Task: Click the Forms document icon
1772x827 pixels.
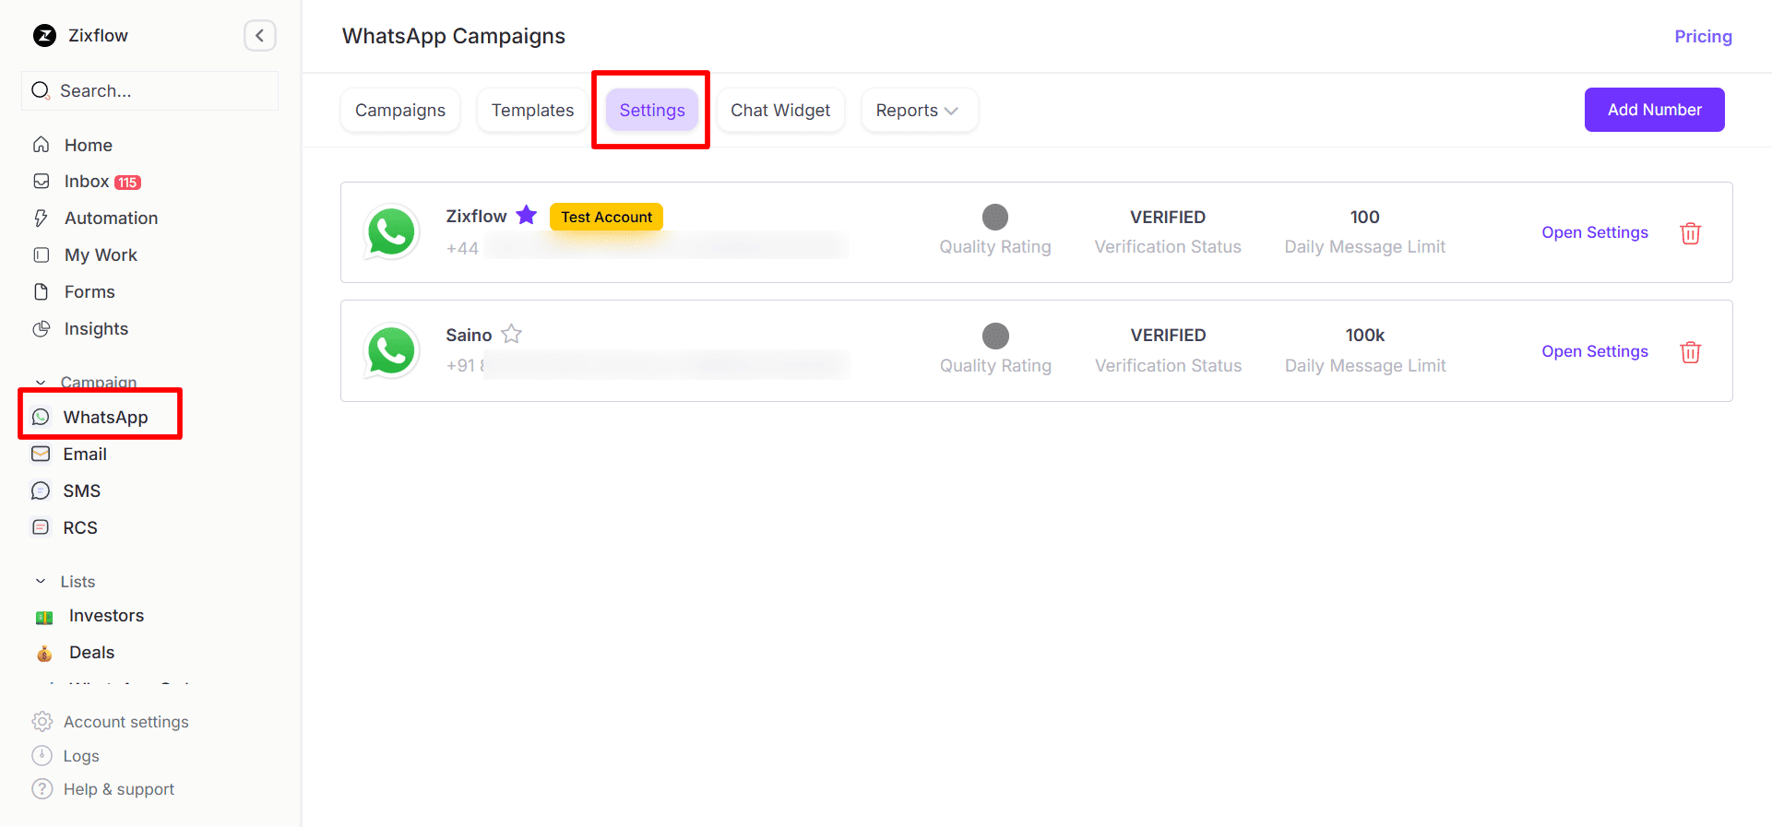Action: coord(41,292)
